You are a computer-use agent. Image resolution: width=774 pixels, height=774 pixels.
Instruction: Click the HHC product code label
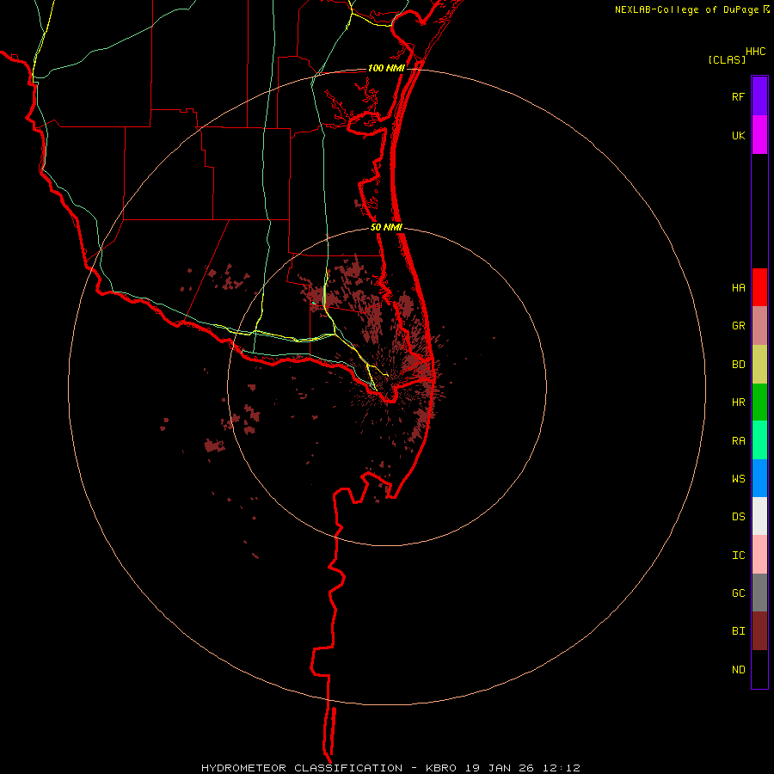tap(756, 52)
